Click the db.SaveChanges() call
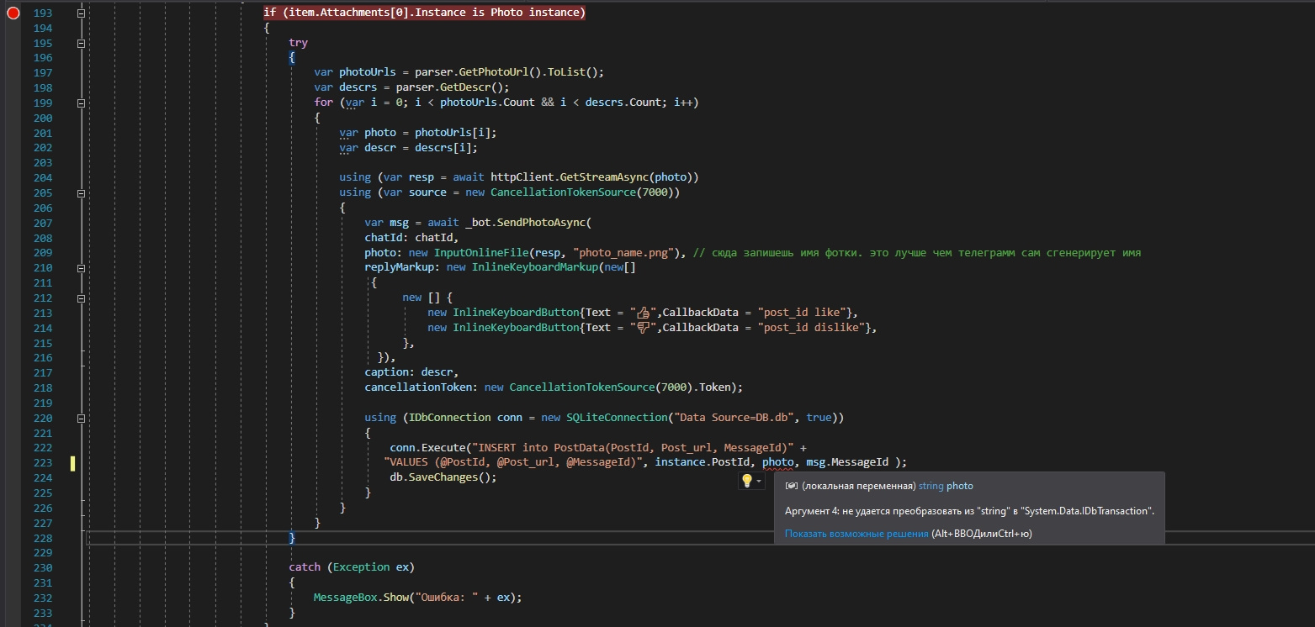The width and height of the screenshot is (1315, 627). click(x=443, y=477)
